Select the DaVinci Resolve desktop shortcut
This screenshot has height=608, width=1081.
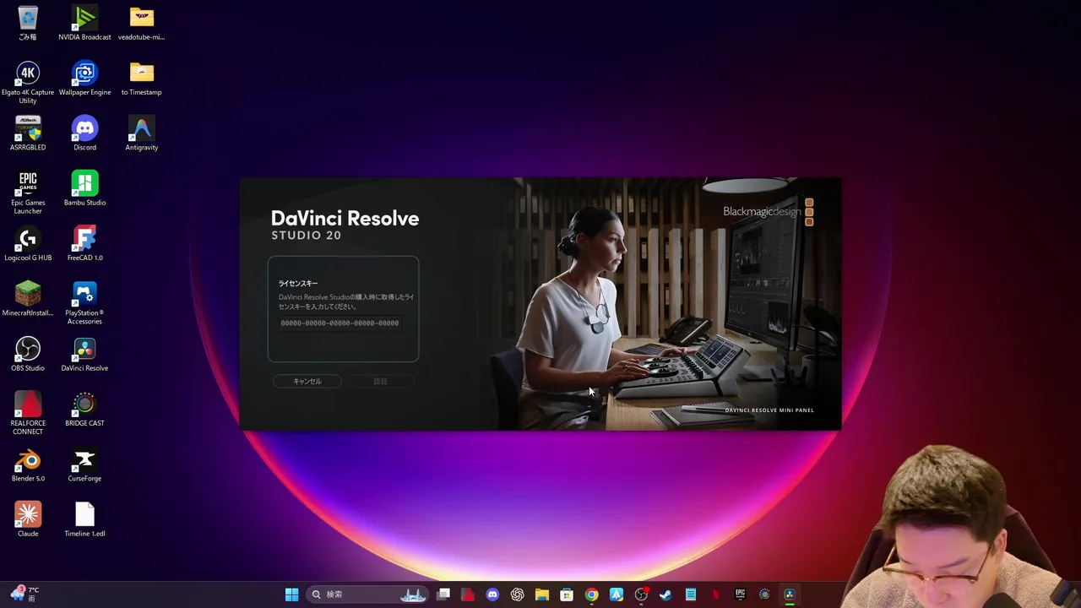(x=84, y=355)
